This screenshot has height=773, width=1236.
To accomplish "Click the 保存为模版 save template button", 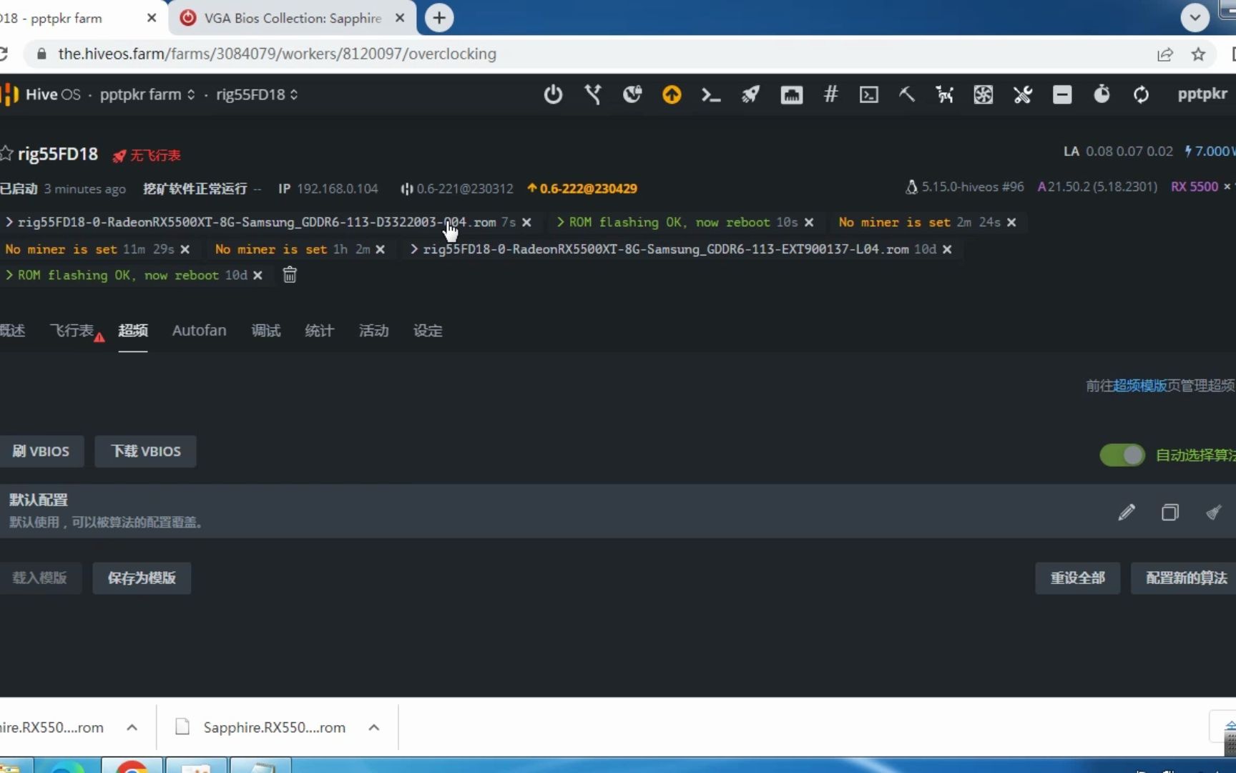I will 142,578.
